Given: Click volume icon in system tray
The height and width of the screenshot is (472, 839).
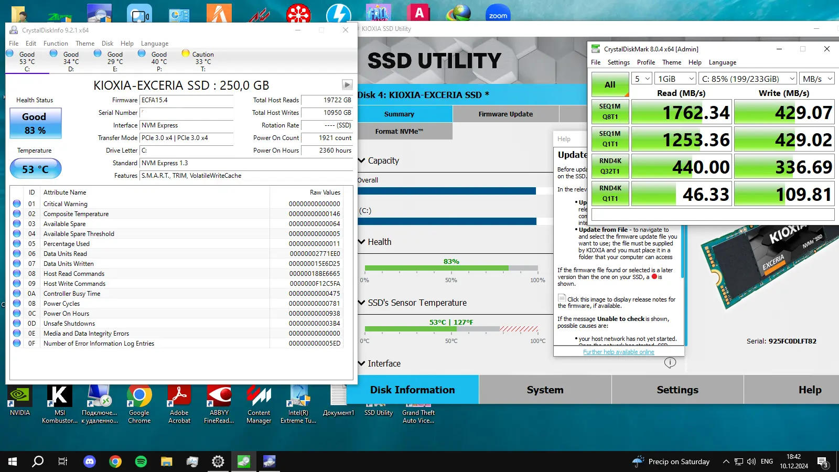Looking at the screenshot, I should point(751,462).
